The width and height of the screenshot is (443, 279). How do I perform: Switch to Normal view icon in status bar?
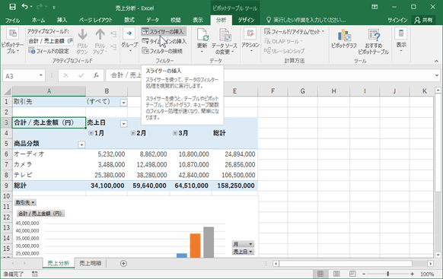[320, 274]
